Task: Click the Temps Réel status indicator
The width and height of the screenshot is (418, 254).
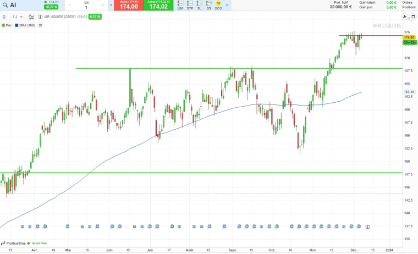Action: coord(37,244)
